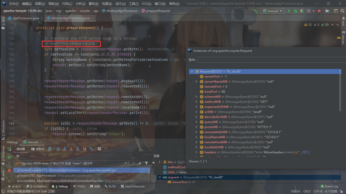
Task: Open the Run (运行) menu
Action: click(x=121, y=4)
